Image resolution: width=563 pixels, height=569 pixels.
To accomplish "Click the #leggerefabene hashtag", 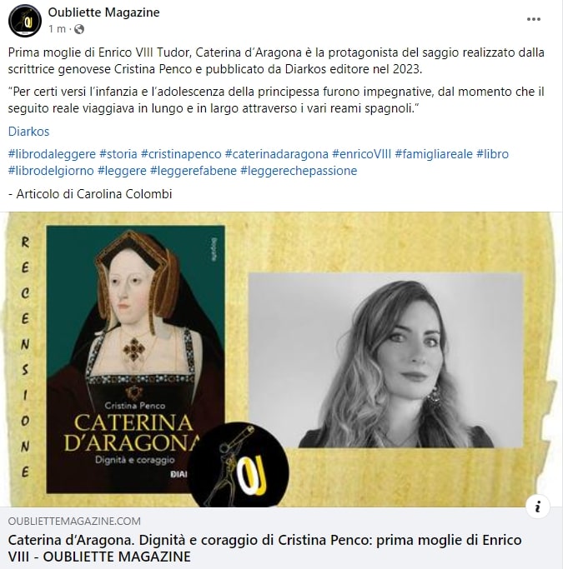I will click(194, 171).
